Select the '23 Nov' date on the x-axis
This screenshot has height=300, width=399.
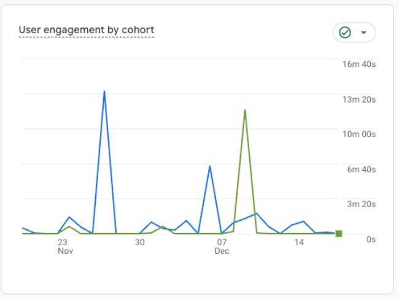(65, 247)
